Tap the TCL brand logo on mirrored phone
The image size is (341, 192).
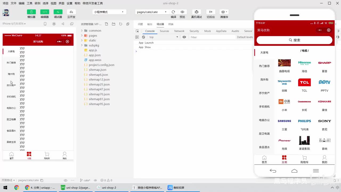coord(305,82)
